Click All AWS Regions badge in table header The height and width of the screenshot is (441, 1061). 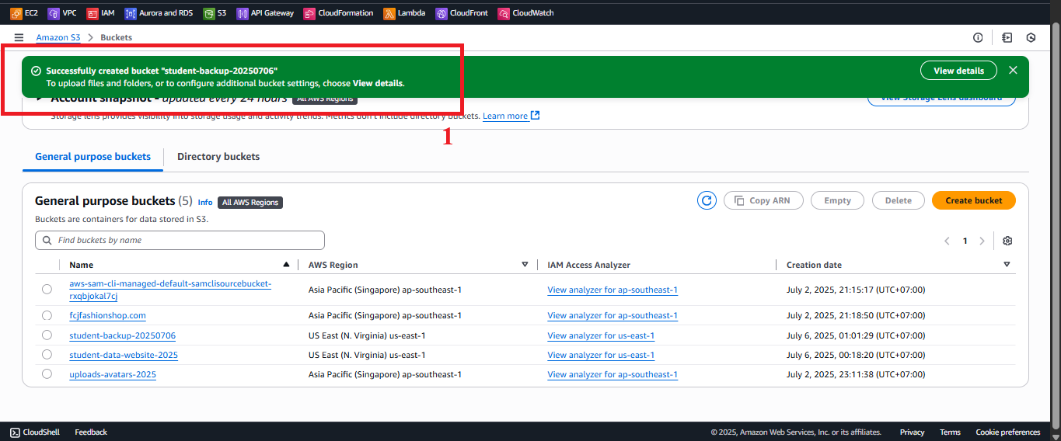[250, 202]
